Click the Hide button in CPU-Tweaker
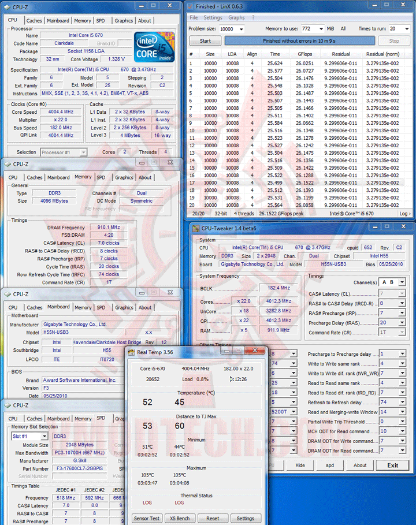This screenshot has width=416, height=525. pyautogui.click(x=300, y=466)
